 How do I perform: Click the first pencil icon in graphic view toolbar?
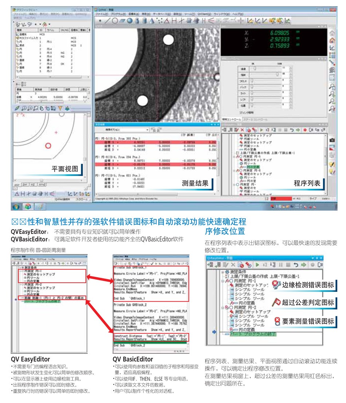(x=17, y=109)
